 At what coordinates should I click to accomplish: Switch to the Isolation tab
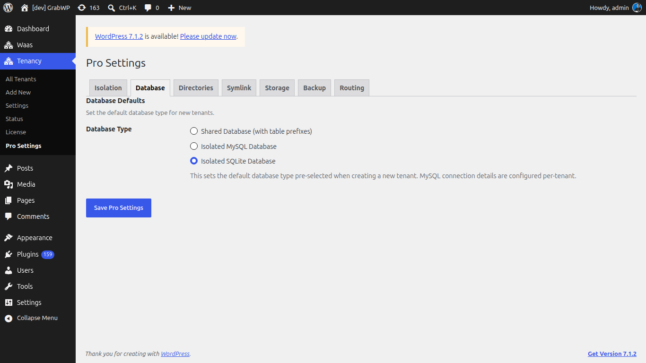click(108, 88)
